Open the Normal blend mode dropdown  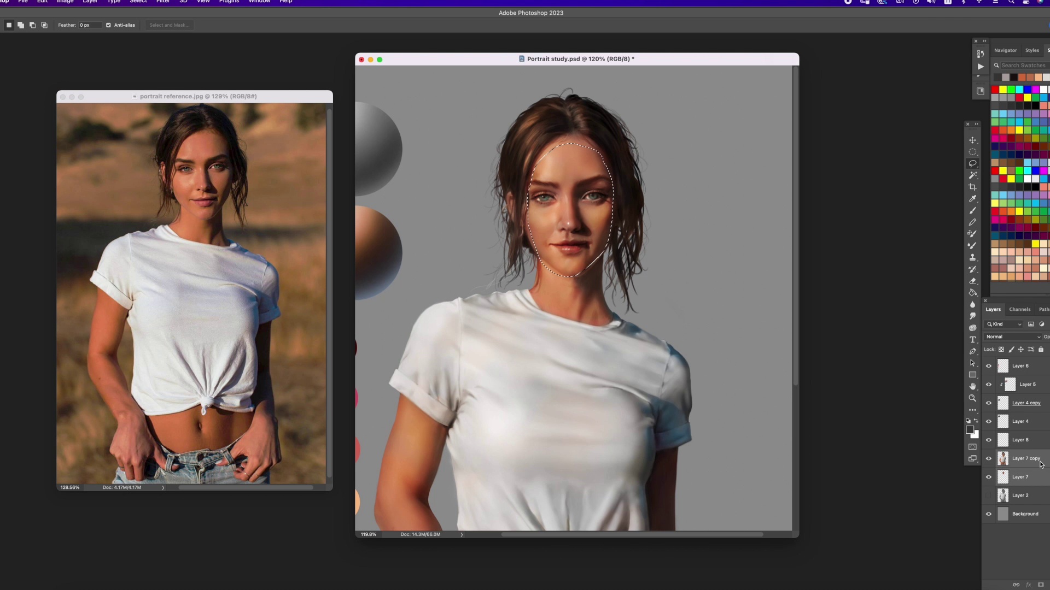point(1012,337)
